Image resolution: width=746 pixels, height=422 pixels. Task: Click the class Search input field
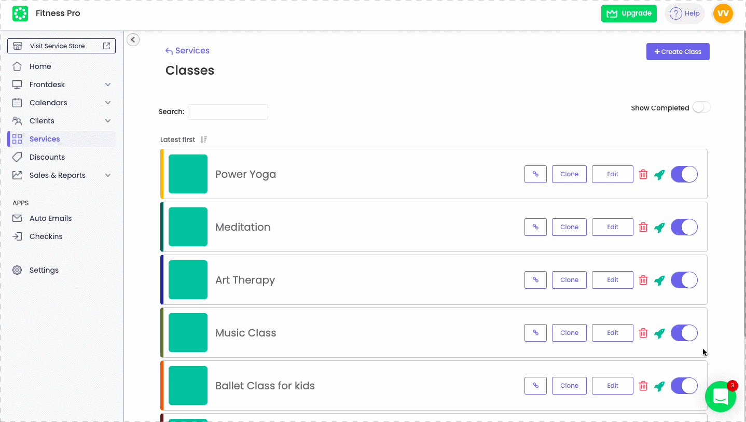point(228,111)
